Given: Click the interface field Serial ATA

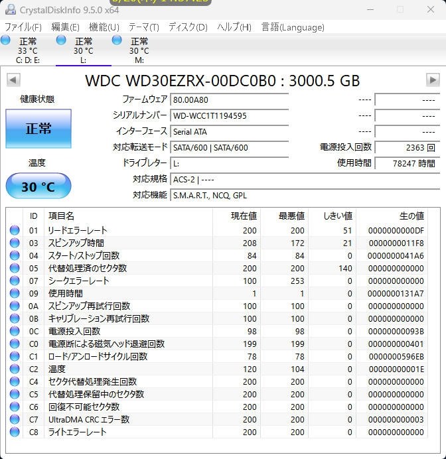Looking at the screenshot, I should pos(230,132).
